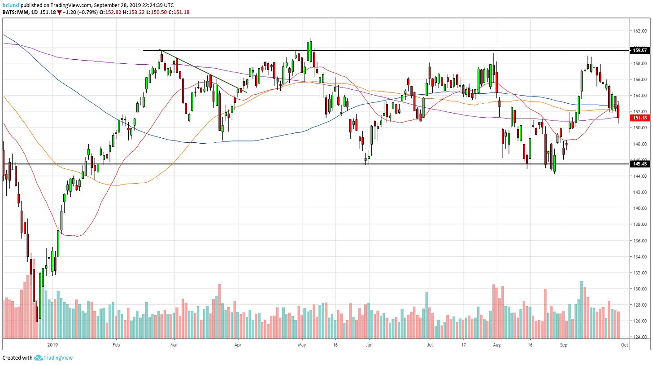Click the May label on time axis
The width and height of the screenshot is (653, 365).
pos(302,345)
